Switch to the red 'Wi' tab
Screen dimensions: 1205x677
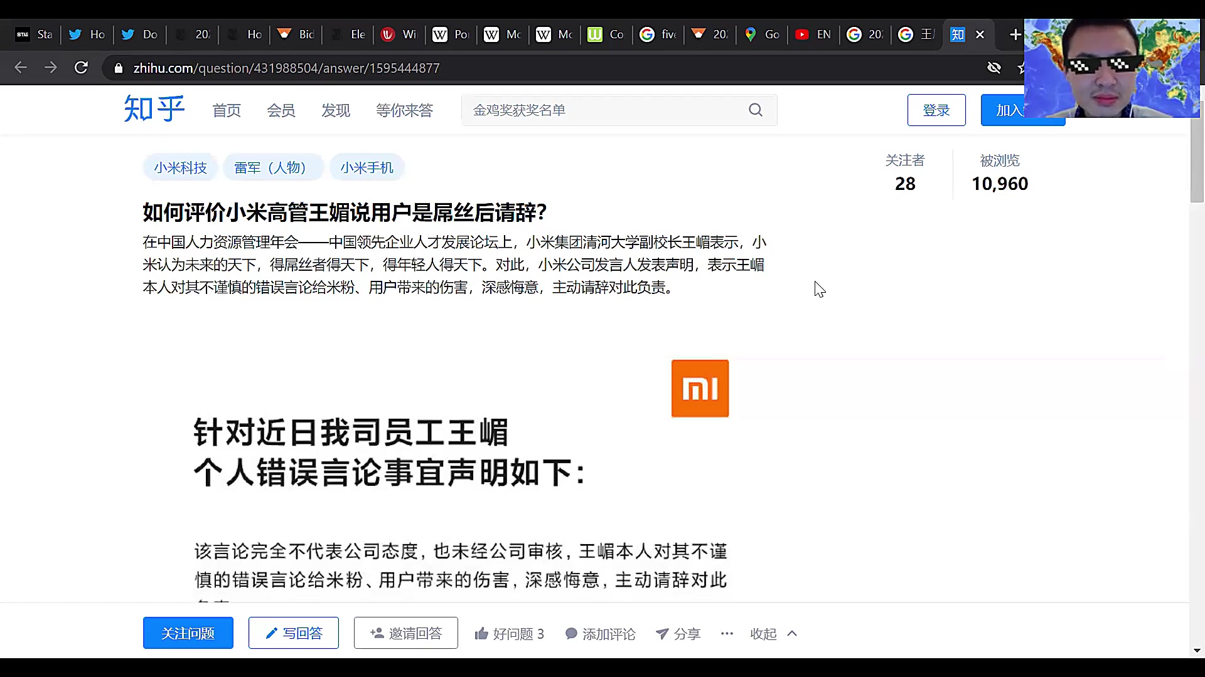(399, 34)
